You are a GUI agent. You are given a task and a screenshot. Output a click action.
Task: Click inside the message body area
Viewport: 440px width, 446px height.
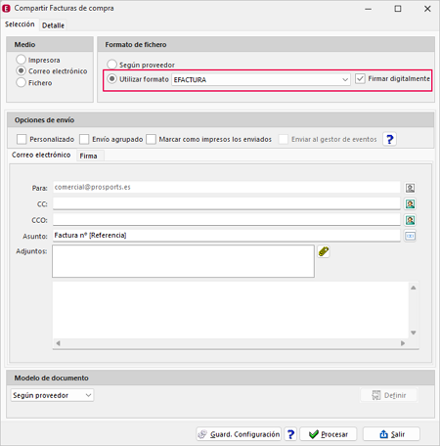point(231,310)
